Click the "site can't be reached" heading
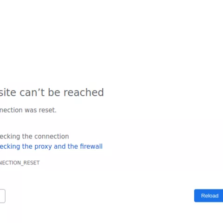 click(52, 92)
